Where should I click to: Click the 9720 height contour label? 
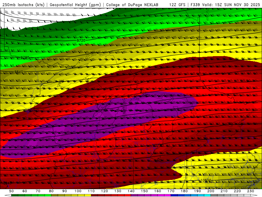tap(81, 40)
